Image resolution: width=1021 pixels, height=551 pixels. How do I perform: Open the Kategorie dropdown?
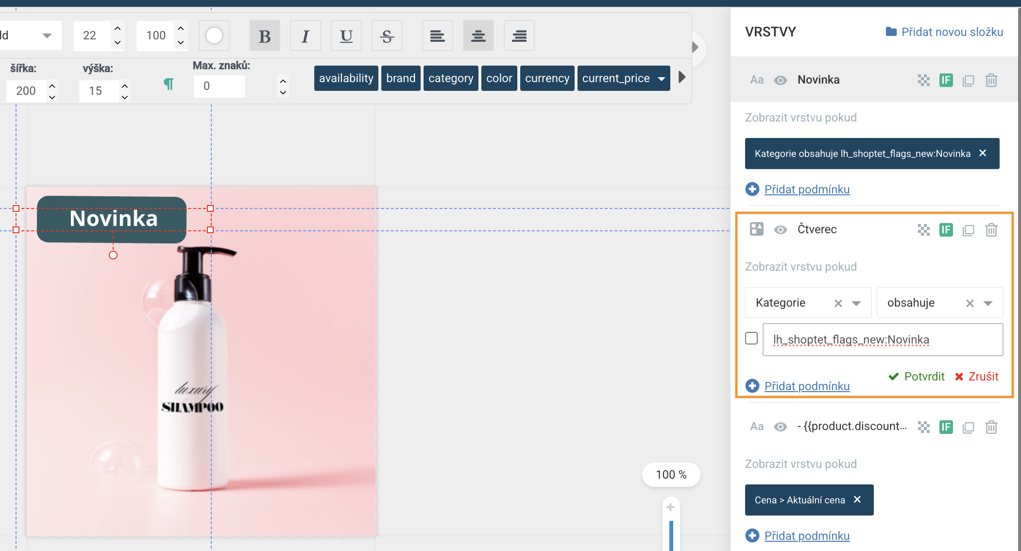tap(856, 303)
